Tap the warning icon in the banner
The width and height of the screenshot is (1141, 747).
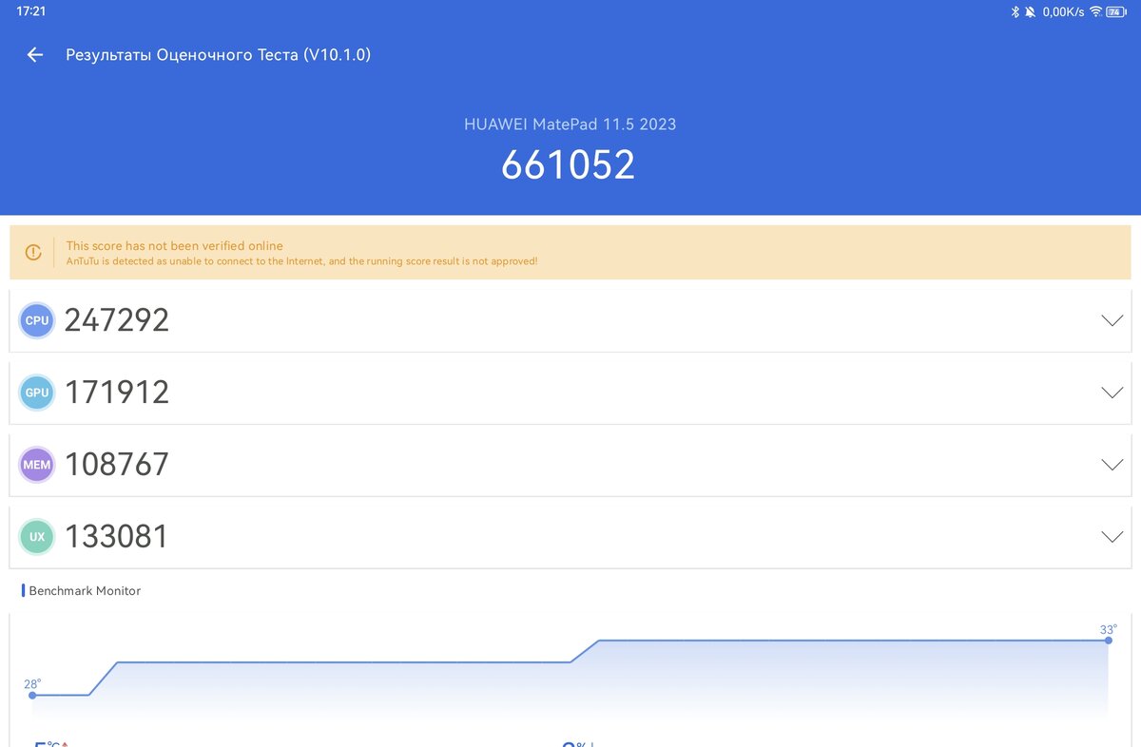point(33,252)
